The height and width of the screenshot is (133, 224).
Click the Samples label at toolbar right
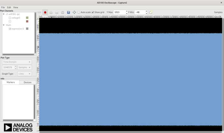(218, 12)
